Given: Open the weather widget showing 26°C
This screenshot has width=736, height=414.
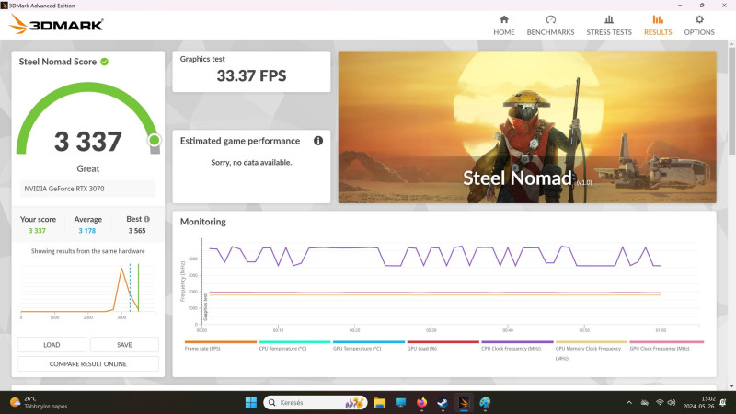Looking at the screenshot, I should 39,402.
